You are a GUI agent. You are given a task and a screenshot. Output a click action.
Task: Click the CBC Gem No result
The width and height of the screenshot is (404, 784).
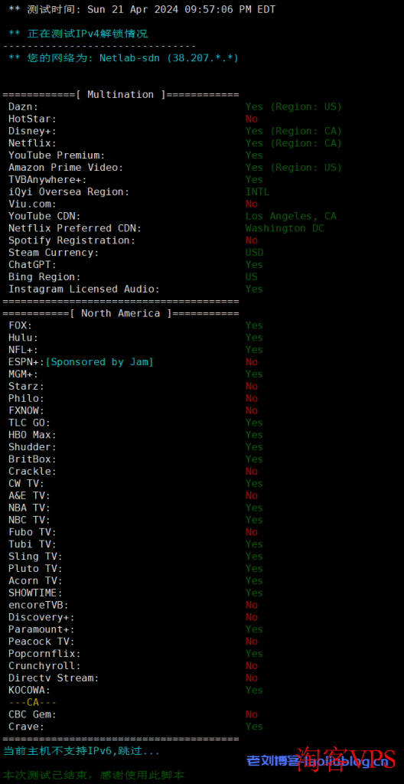click(252, 714)
